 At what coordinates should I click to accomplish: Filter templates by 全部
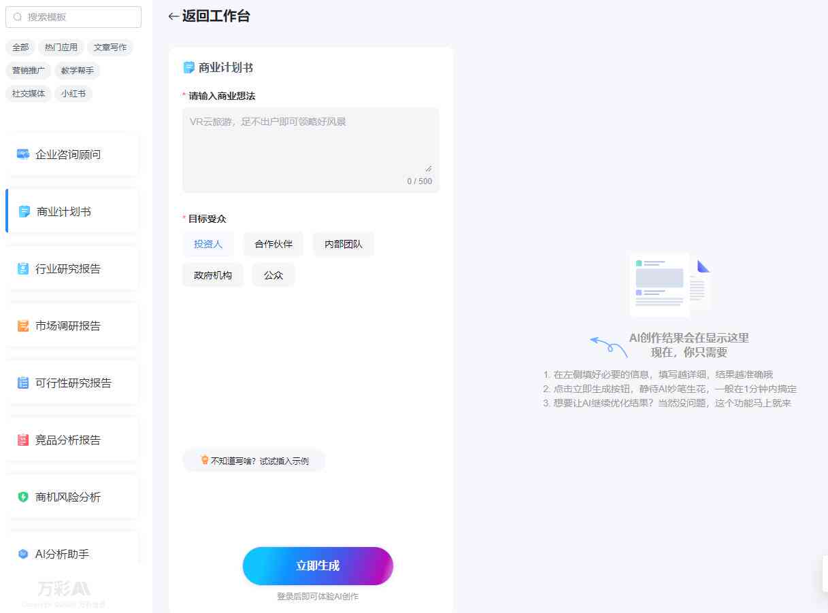(20, 48)
